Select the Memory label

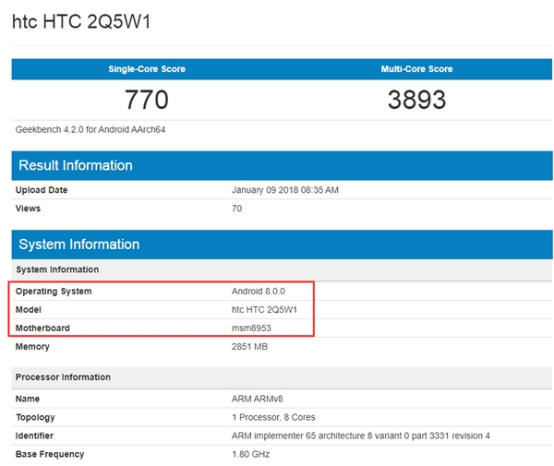click(32, 347)
